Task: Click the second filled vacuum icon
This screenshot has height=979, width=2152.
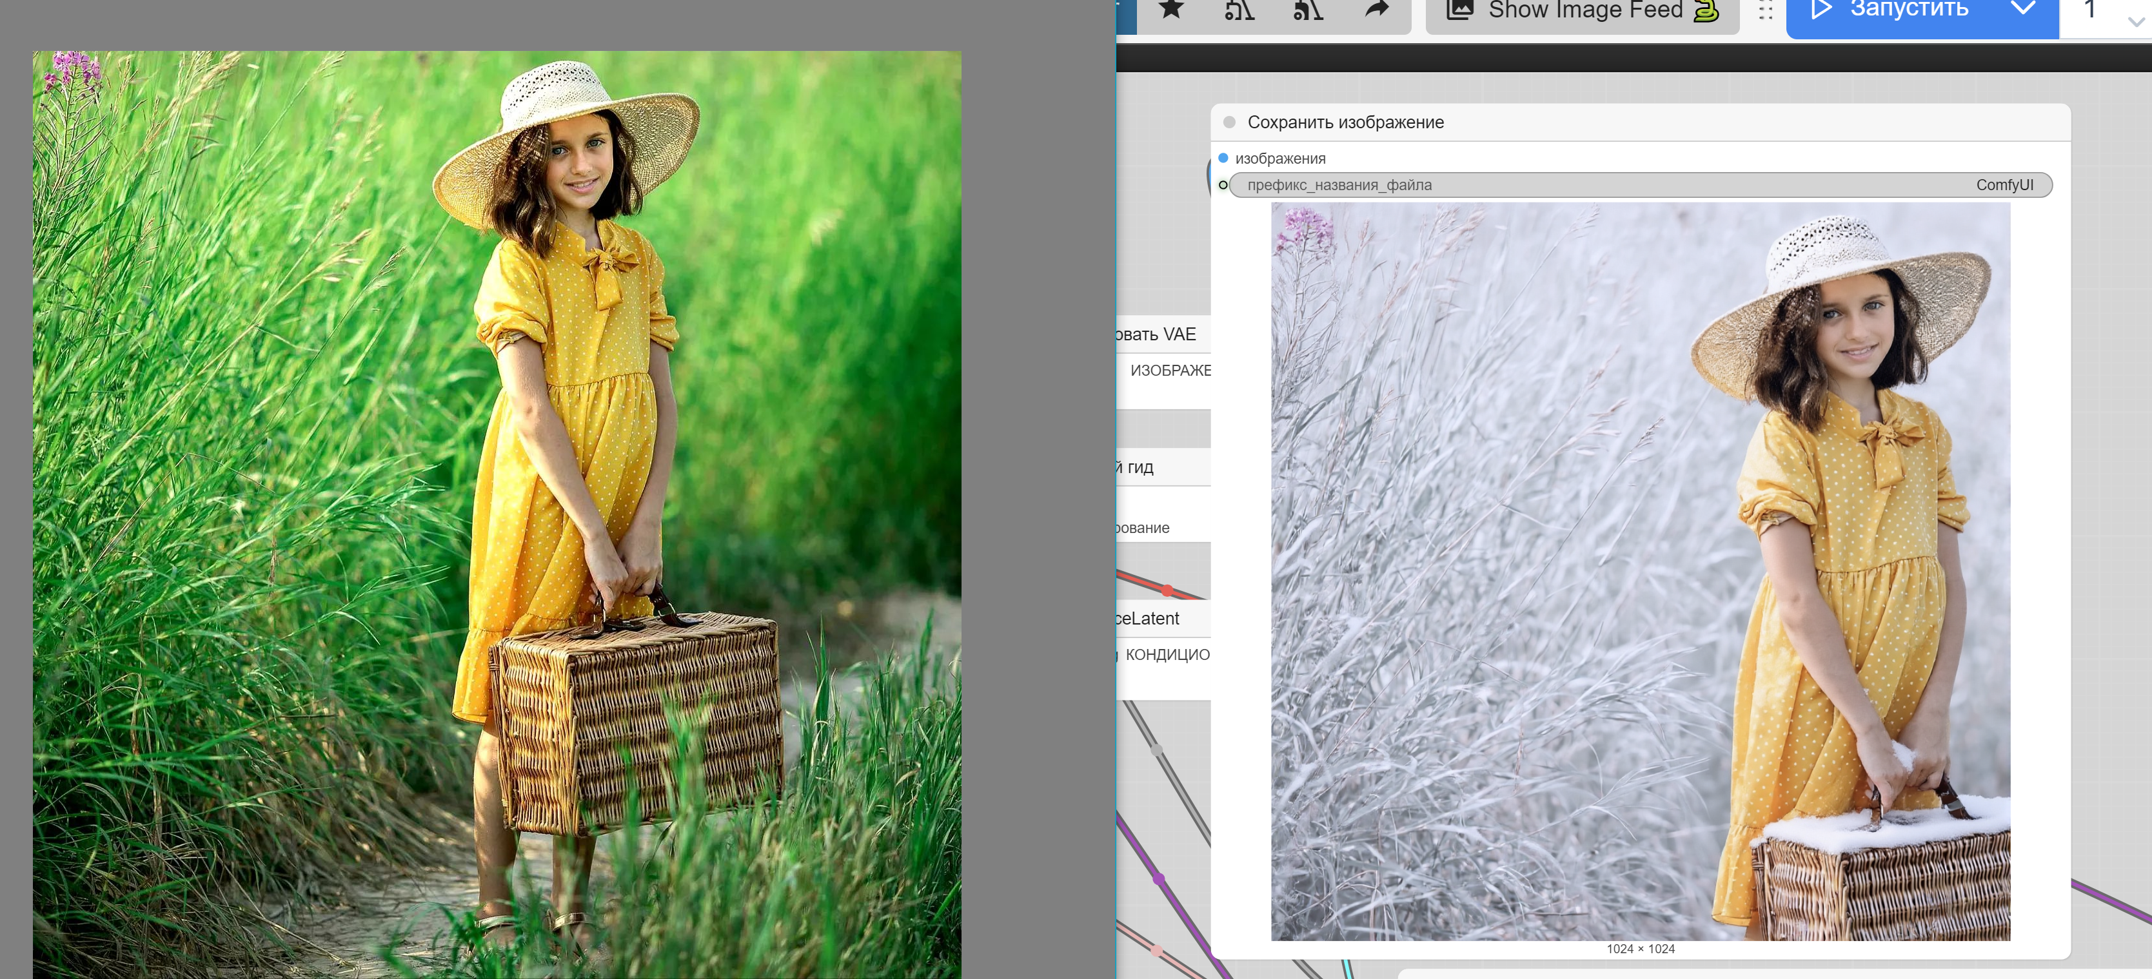Action: (1308, 9)
